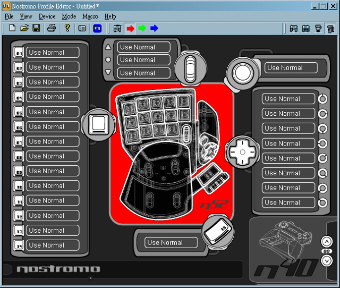Open the Use Normal assignment for key 02
The height and width of the screenshot is (288, 340).
click(53, 67)
